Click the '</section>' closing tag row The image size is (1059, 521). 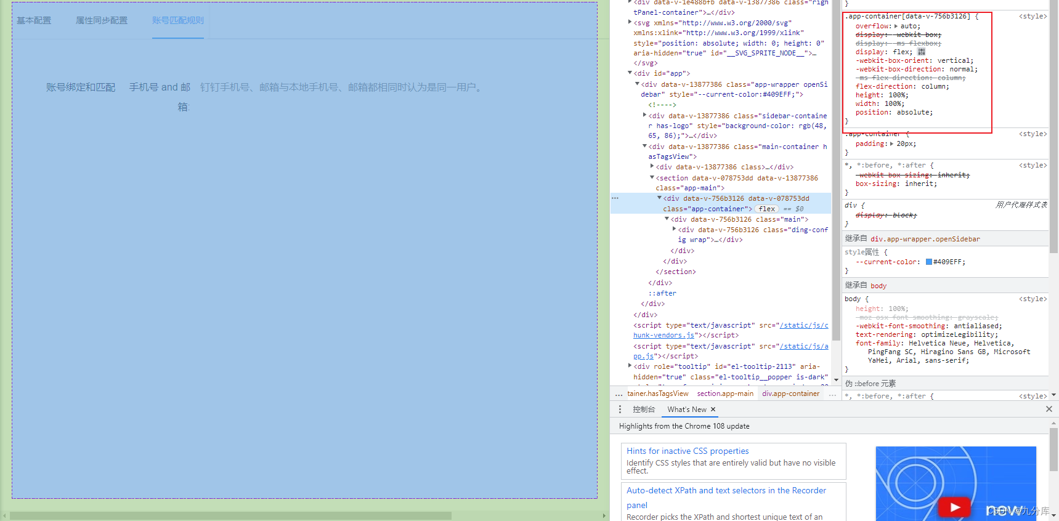tap(676, 272)
